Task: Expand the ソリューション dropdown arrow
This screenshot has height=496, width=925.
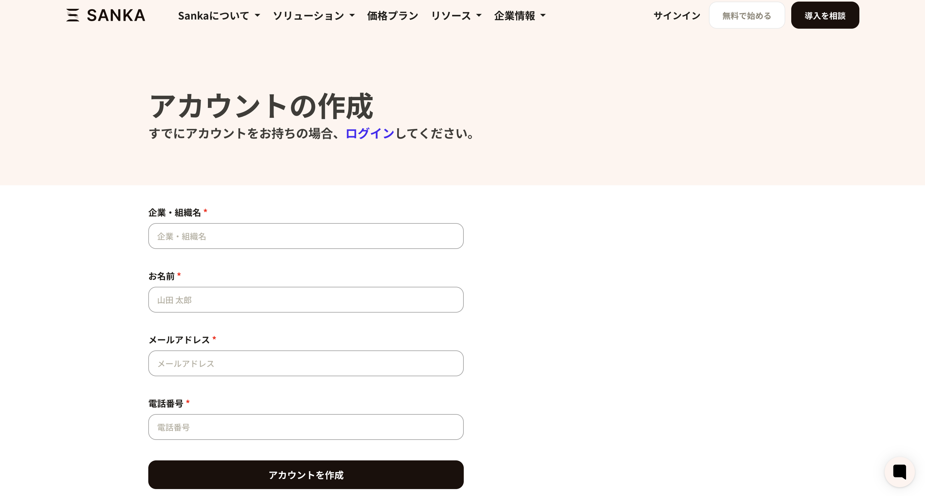Action: click(x=352, y=15)
